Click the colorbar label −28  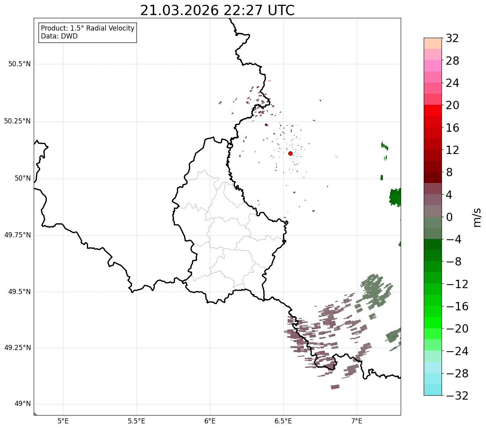(x=457, y=373)
